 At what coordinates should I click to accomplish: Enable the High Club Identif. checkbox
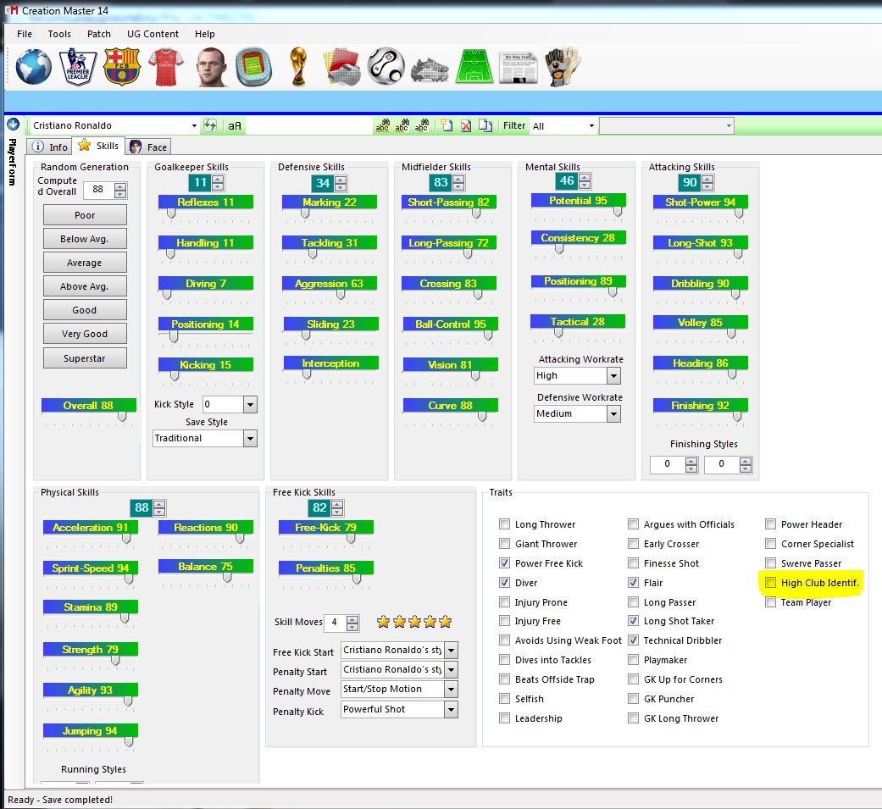(771, 583)
